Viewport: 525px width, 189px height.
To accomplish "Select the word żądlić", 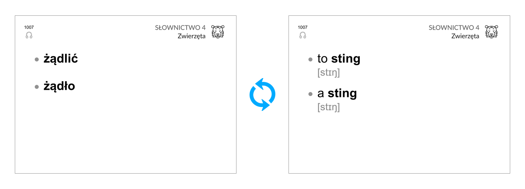I will click(x=61, y=59).
